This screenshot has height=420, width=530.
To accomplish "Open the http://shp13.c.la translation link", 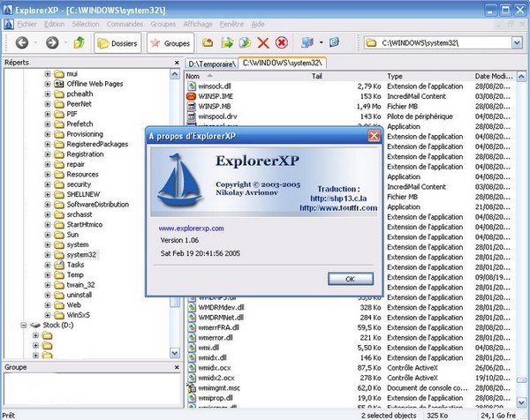I will pyautogui.click(x=338, y=199).
